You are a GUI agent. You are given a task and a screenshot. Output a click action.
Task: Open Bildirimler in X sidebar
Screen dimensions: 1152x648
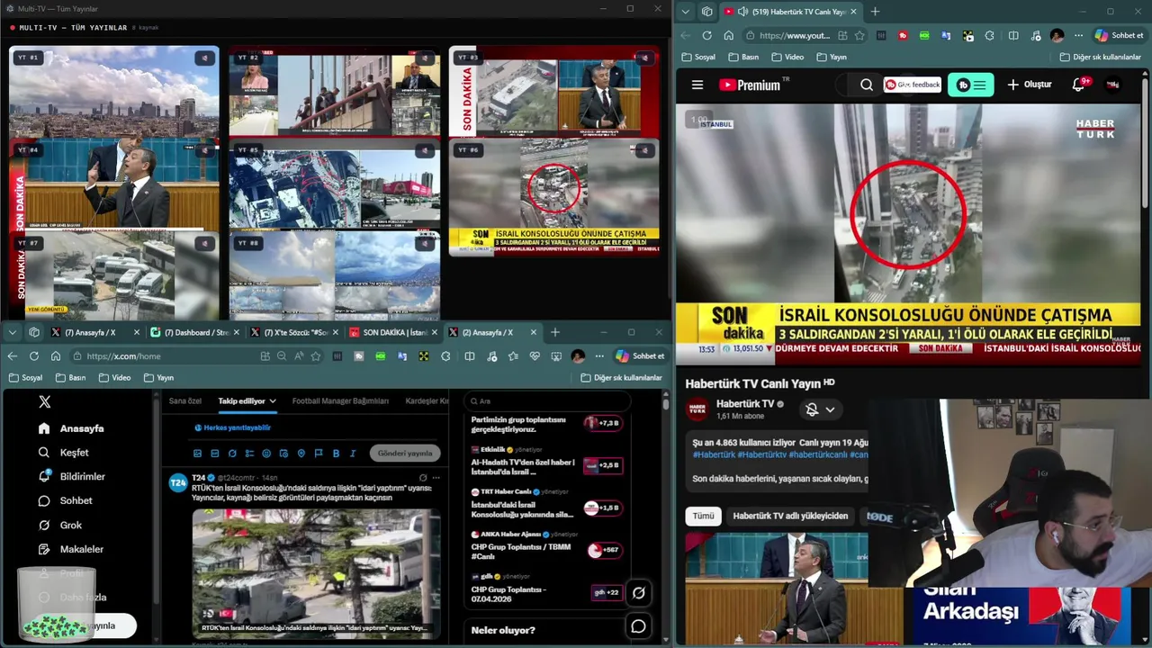[71, 476]
